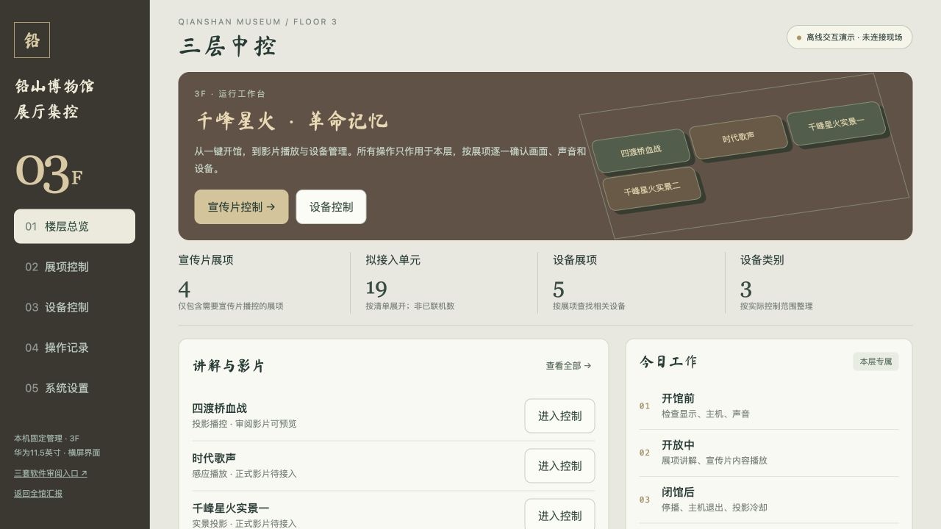Image resolution: width=941 pixels, height=529 pixels.
Task: Click 四渡桥血战 row title in list
Action: (x=220, y=409)
